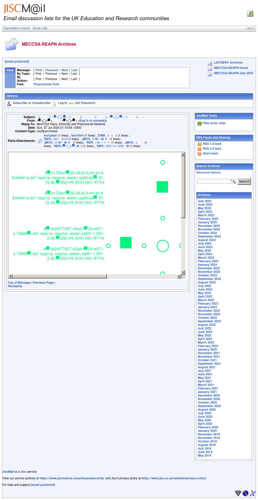This screenshot has width=258, height=500.
Task: Open Subscriber's Corner menu item
Action: click(x=17, y=28)
